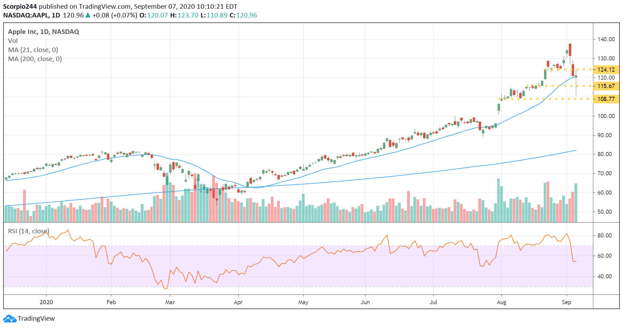Click the 200-day moving average line endpoint
623x328 pixels.
pos(576,150)
